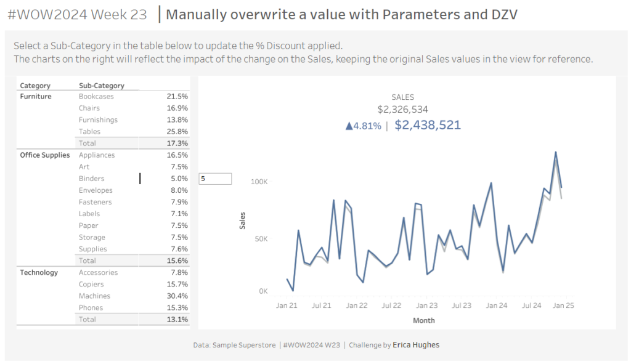
Task: Select the Chairs sub-category
Action: tap(89, 108)
